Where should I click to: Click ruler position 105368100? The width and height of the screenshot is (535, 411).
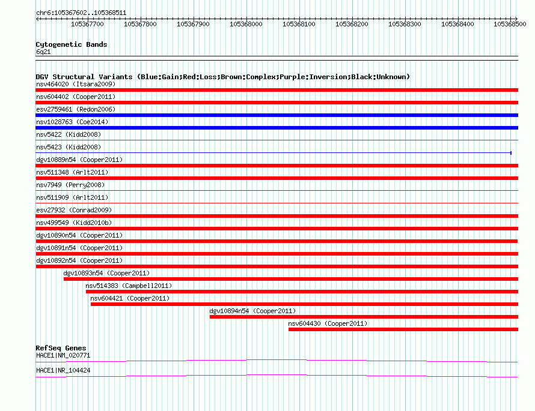[x=299, y=24]
